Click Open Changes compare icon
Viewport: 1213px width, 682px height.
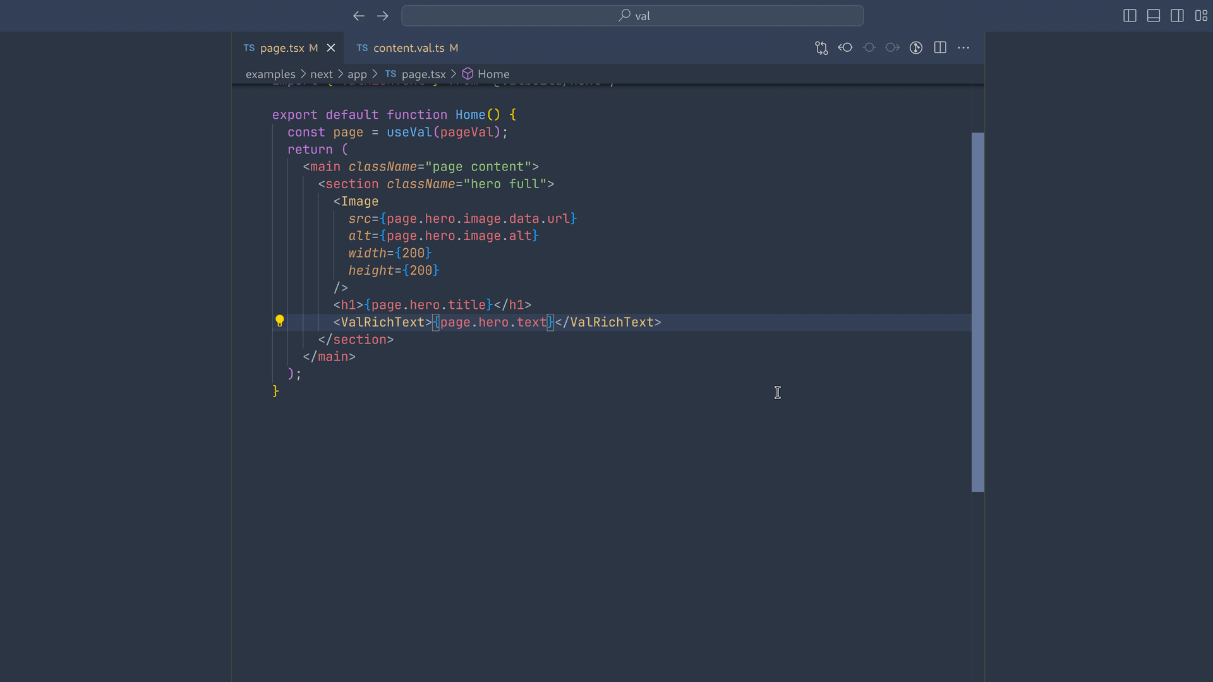coord(821,48)
